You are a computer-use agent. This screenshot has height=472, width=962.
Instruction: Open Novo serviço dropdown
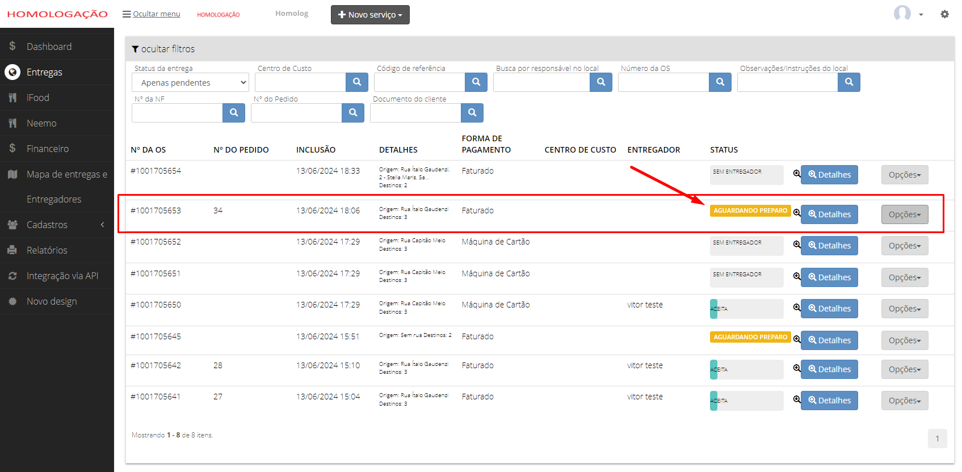coord(370,15)
